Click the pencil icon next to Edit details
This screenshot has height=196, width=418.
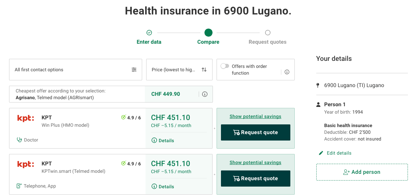coord(321,153)
